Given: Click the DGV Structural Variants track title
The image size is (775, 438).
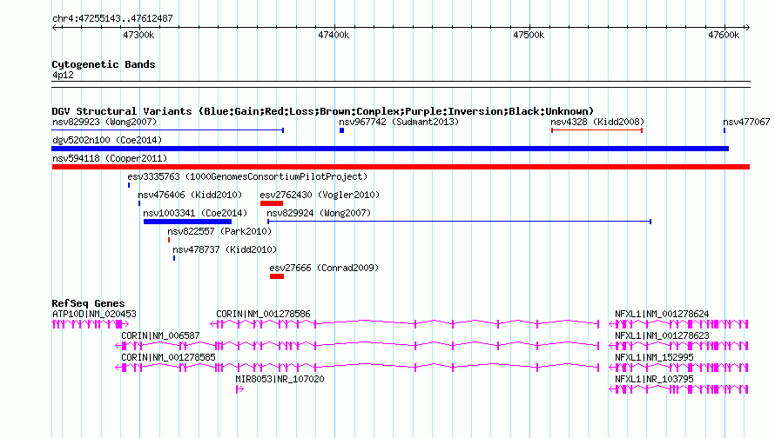Looking at the screenshot, I should pyautogui.click(x=322, y=111).
